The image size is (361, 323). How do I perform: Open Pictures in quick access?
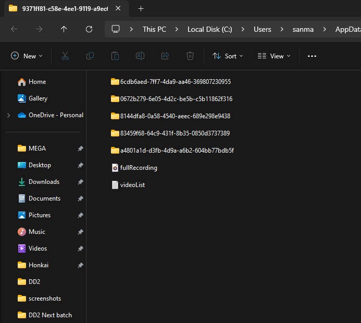(x=34, y=215)
